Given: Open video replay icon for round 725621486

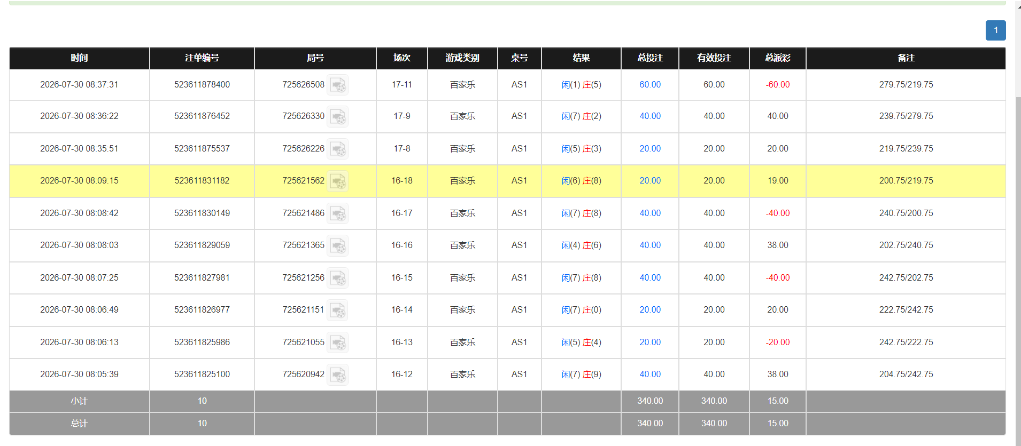Looking at the screenshot, I should pyautogui.click(x=338, y=213).
